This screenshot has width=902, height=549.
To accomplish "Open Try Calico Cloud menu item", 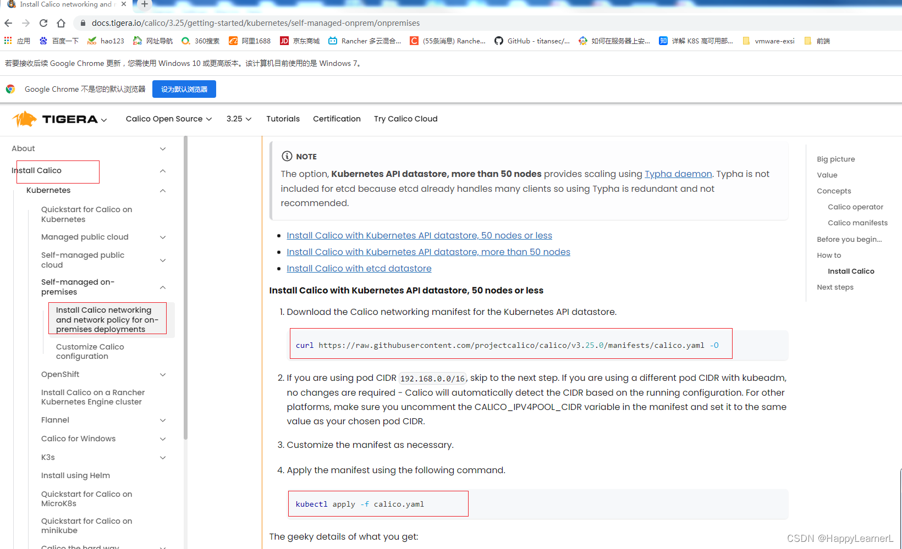I will (x=406, y=119).
